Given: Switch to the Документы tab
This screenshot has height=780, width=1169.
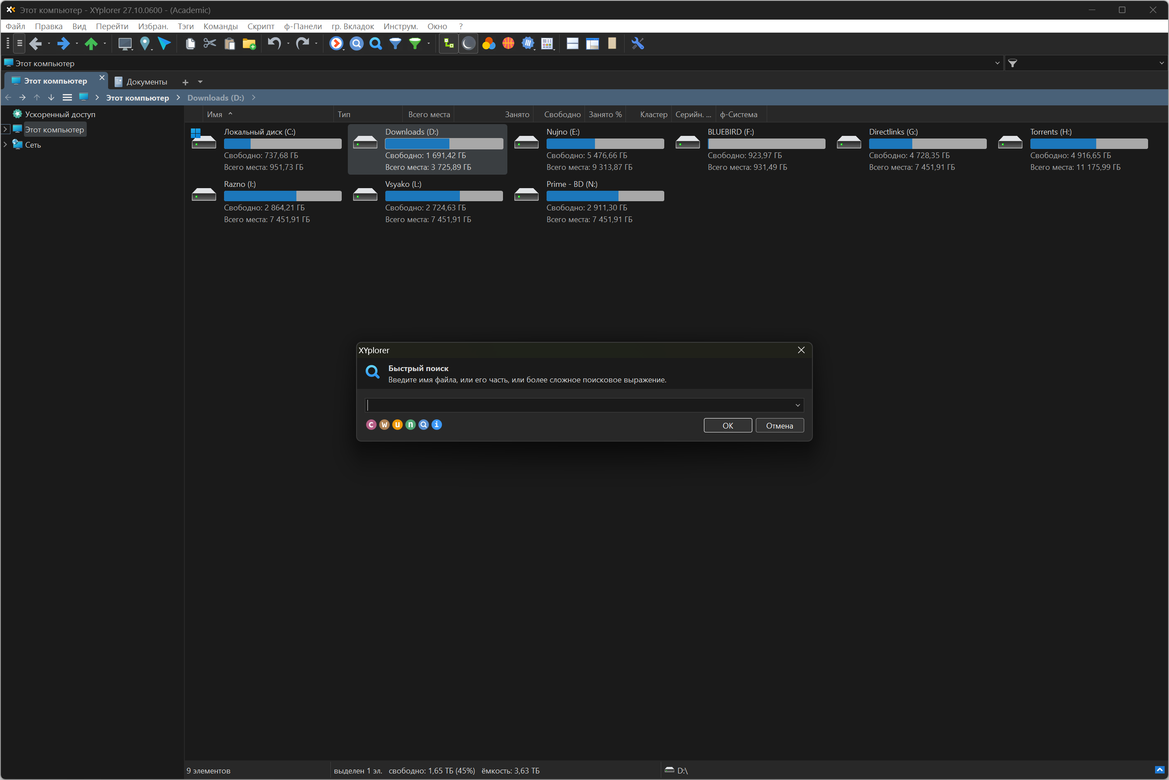Looking at the screenshot, I should 141,81.
